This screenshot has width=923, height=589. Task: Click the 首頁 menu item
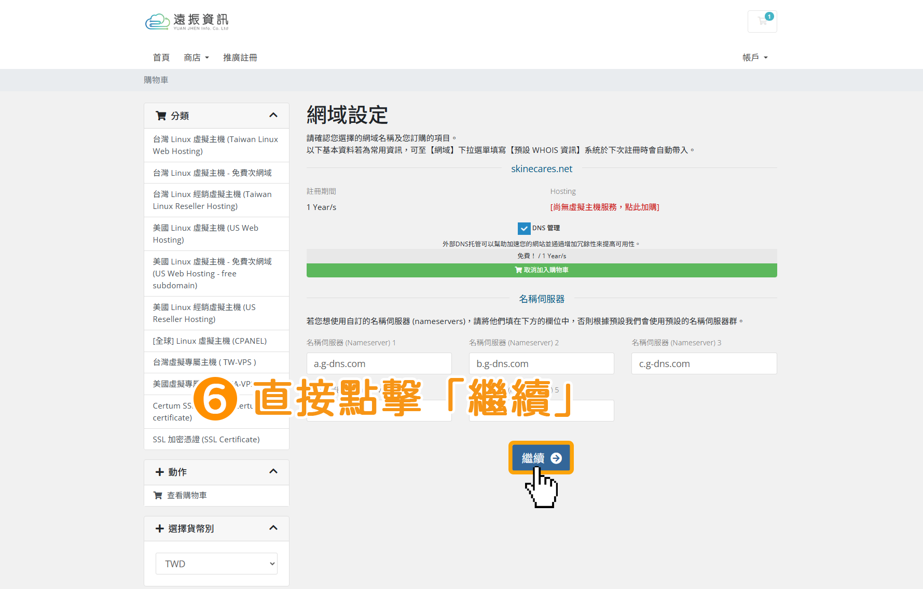coord(161,58)
